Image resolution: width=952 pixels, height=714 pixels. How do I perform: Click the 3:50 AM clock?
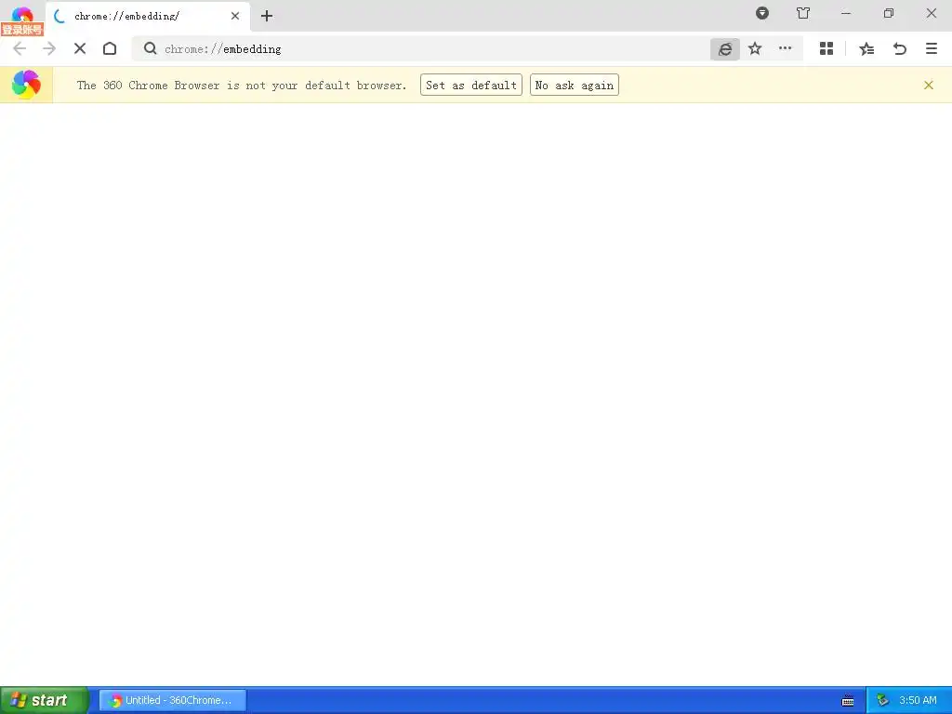(918, 700)
